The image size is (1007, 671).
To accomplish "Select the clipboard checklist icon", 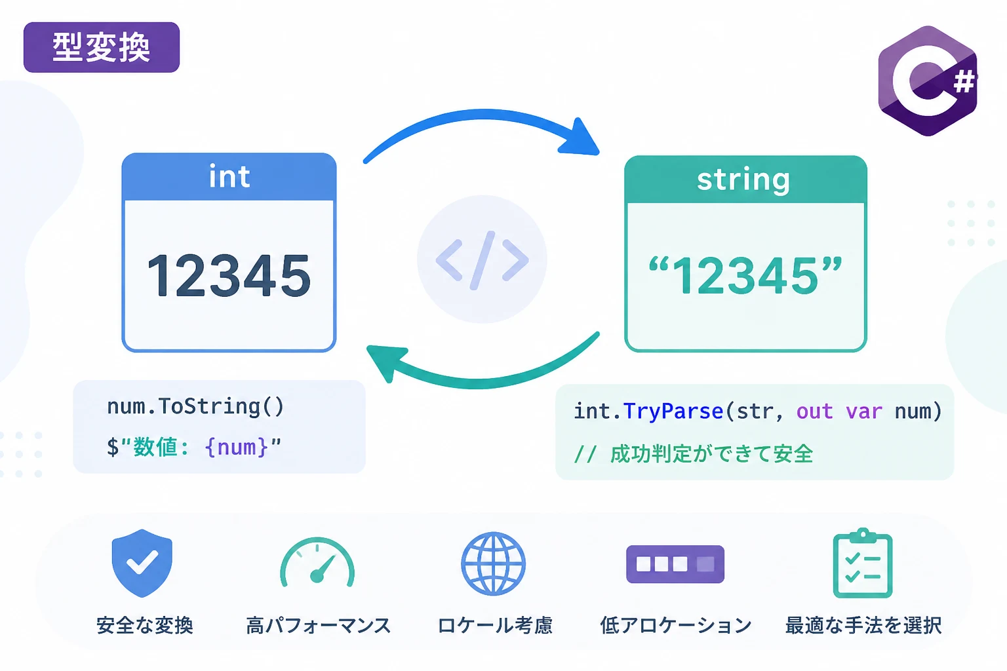I will point(863,563).
